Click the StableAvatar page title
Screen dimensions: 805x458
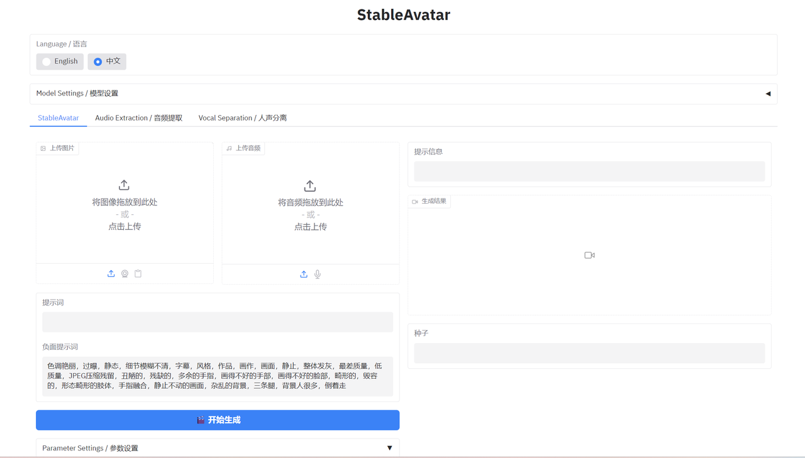pos(403,15)
